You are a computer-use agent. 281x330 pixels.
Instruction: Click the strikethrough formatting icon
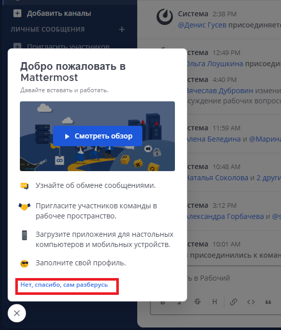197,302
